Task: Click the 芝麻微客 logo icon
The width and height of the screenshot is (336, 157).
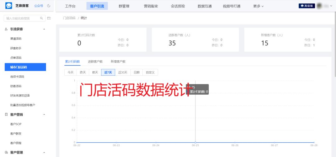Action: point(9,6)
